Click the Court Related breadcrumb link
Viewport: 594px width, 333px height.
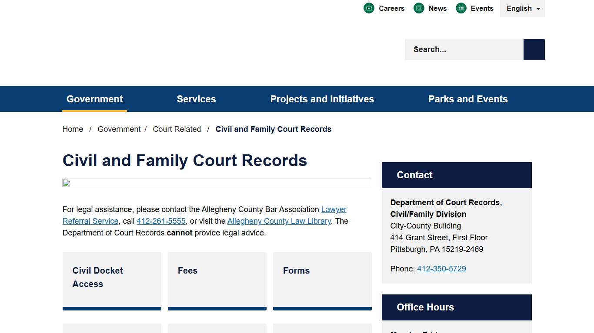point(177,129)
